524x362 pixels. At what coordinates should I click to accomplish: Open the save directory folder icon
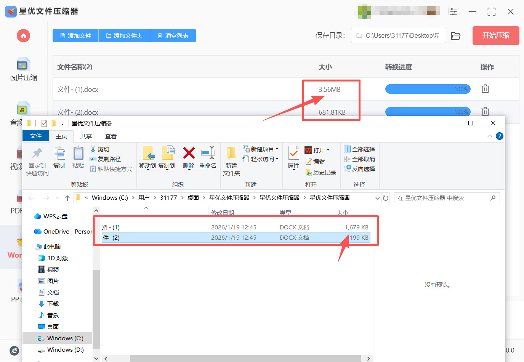pos(456,36)
